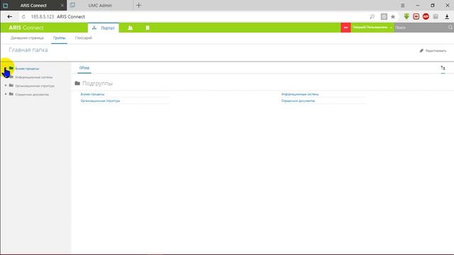Click the bookmark icon in green header
The width and height of the screenshot is (454, 255).
(x=148, y=28)
